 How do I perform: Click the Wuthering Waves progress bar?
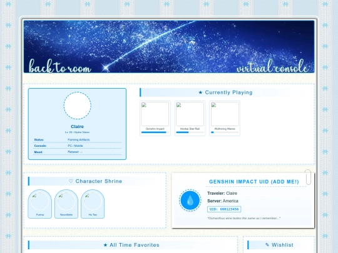click(x=225, y=132)
